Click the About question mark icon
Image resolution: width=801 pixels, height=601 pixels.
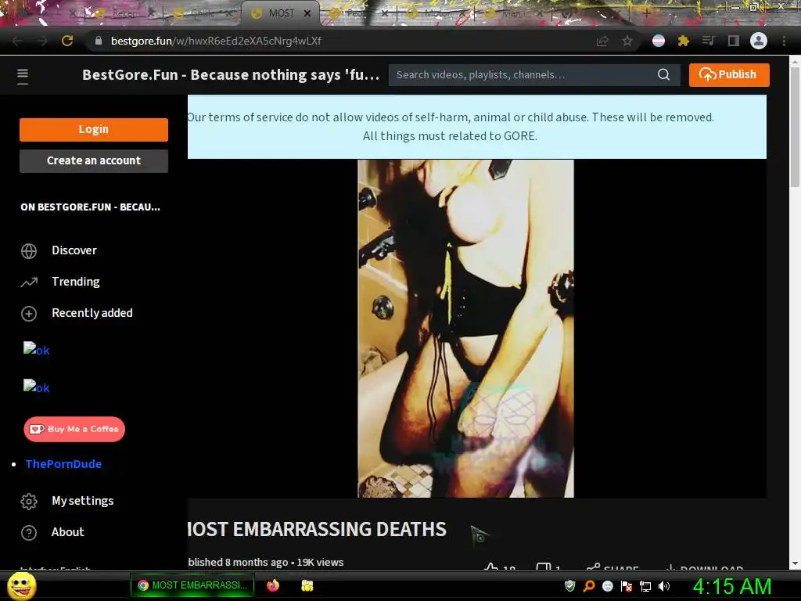click(x=29, y=532)
